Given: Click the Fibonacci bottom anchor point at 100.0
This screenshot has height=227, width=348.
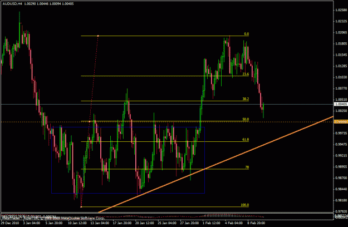Looking at the screenshot, I should click(x=81, y=207).
